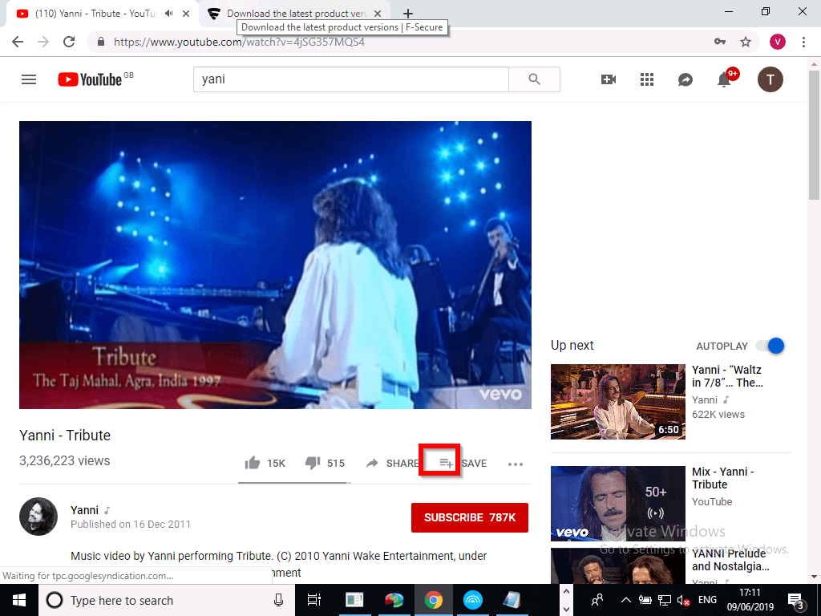Open Chrome profile avatar V

(x=778, y=42)
